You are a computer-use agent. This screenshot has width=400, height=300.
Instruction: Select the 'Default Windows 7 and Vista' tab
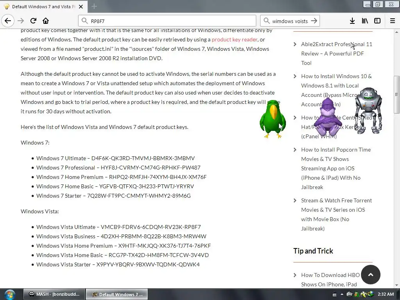[x=44, y=7]
